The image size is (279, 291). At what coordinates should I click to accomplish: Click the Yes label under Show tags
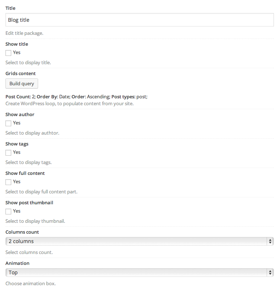(x=17, y=152)
